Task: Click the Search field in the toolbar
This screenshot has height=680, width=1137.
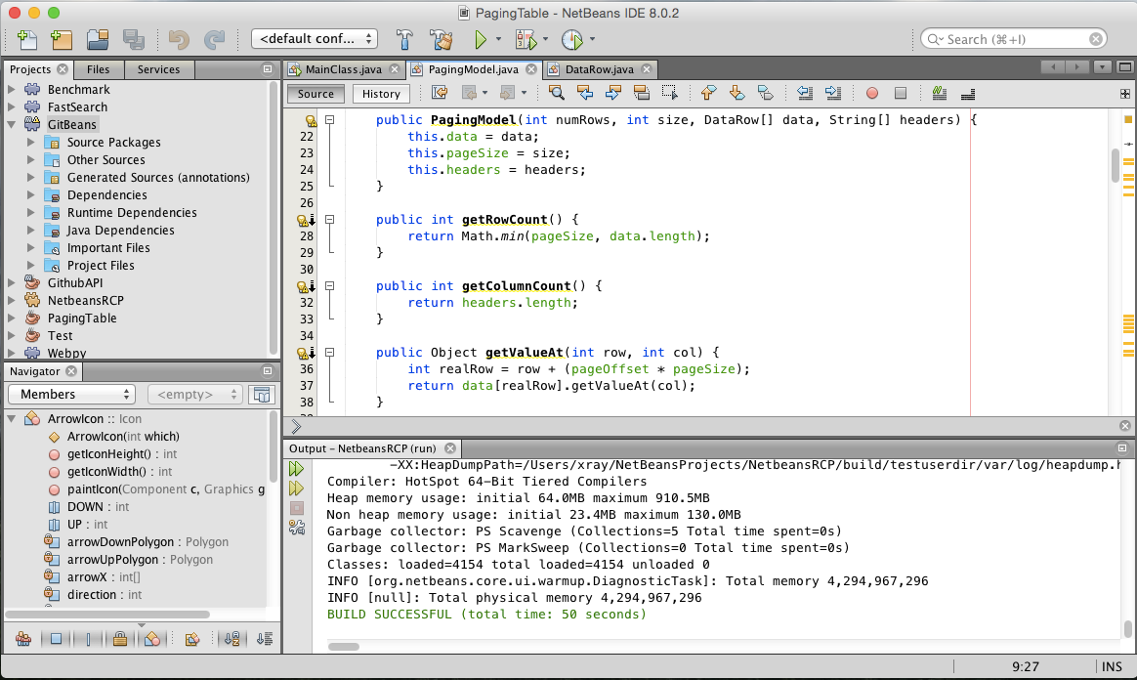Action: [x=1014, y=39]
